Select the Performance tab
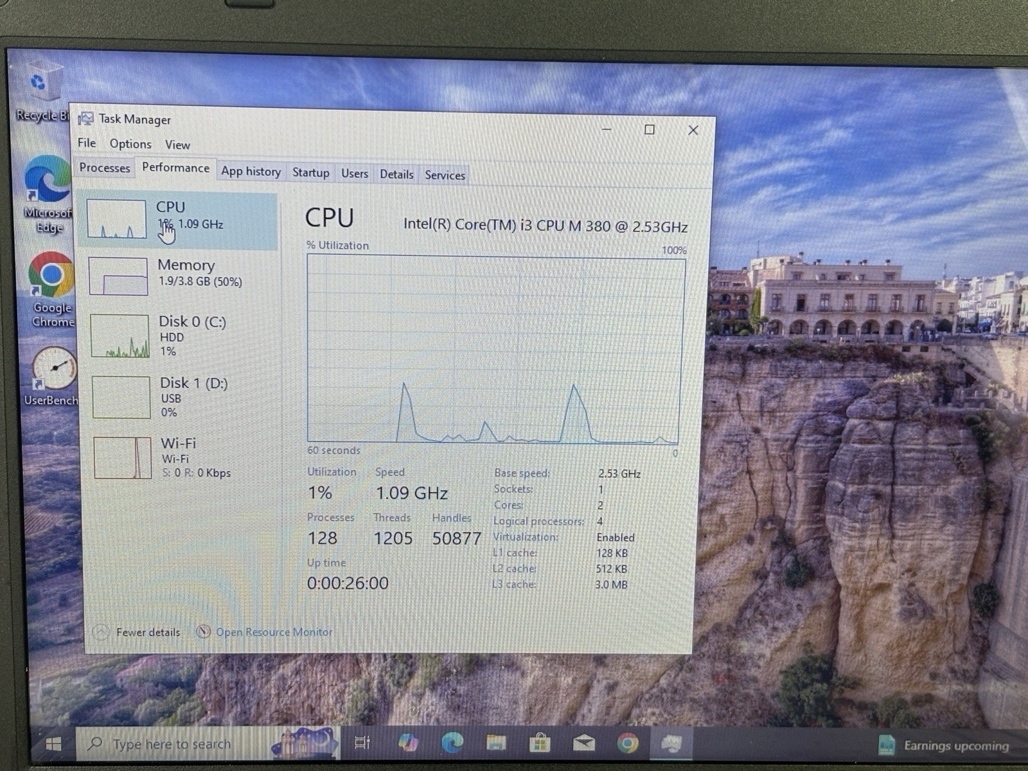This screenshot has width=1028, height=771. [175, 168]
